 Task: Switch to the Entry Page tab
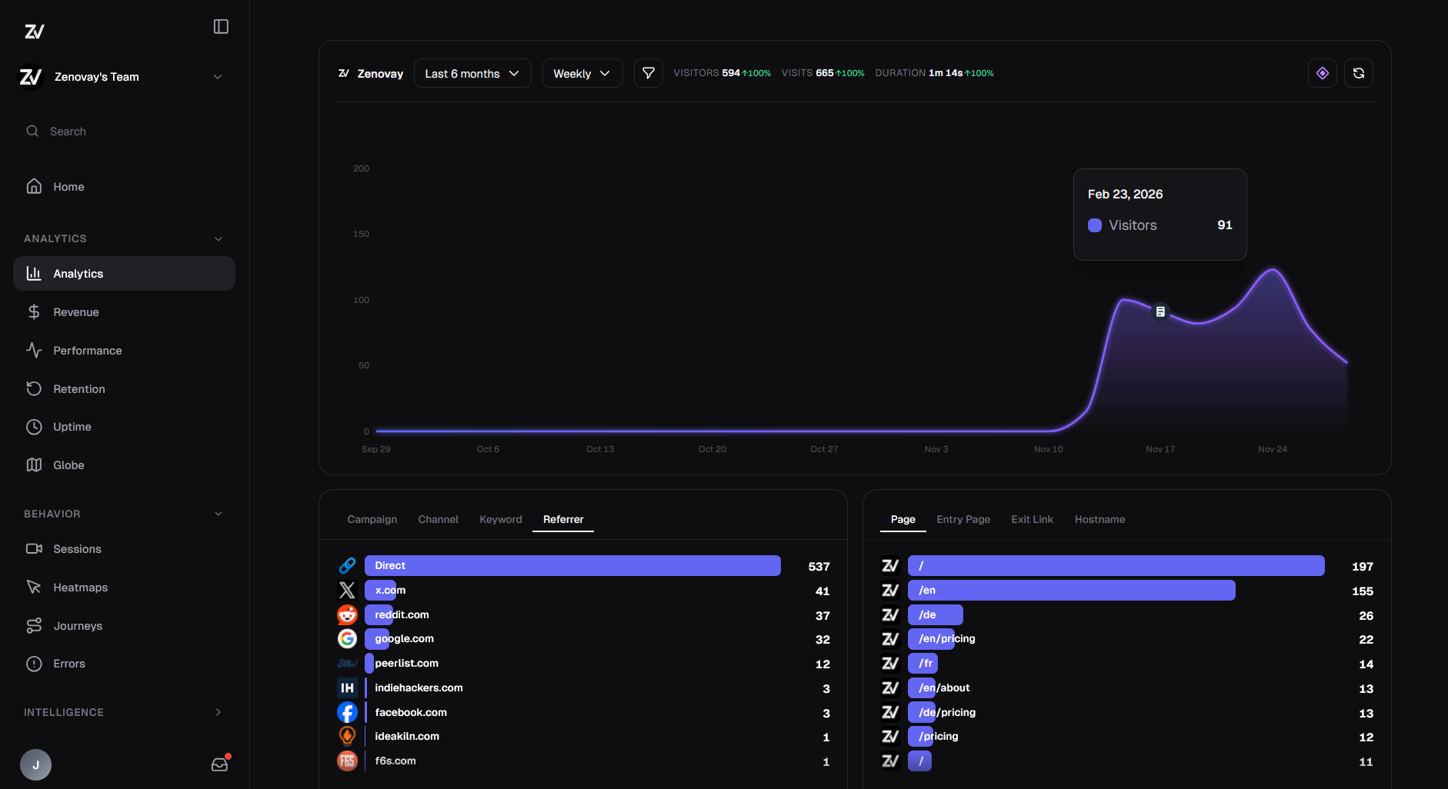coord(963,520)
